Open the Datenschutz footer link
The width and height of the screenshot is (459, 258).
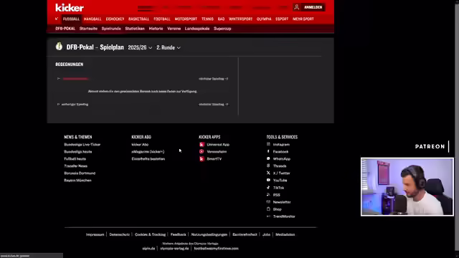point(120,234)
